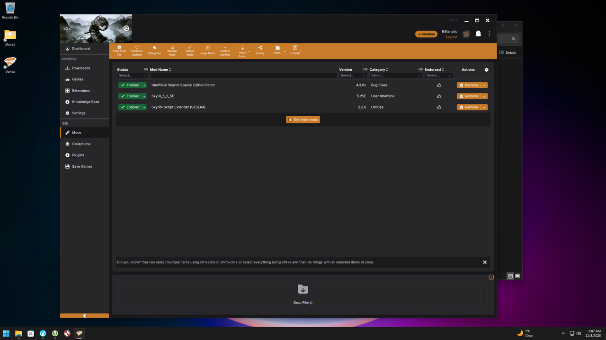Endorse Skyrim Script Extender thumbs up
The width and height of the screenshot is (606, 340).
pyautogui.click(x=439, y=107)
